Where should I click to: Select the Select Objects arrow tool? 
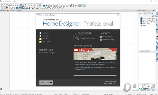pos(2,8)
